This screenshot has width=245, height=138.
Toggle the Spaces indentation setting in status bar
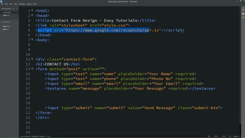point(237,136)
